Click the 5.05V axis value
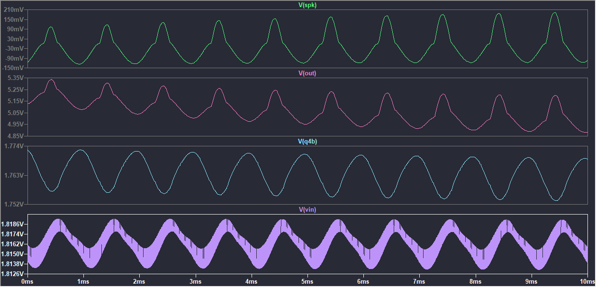 pos(17,113)
